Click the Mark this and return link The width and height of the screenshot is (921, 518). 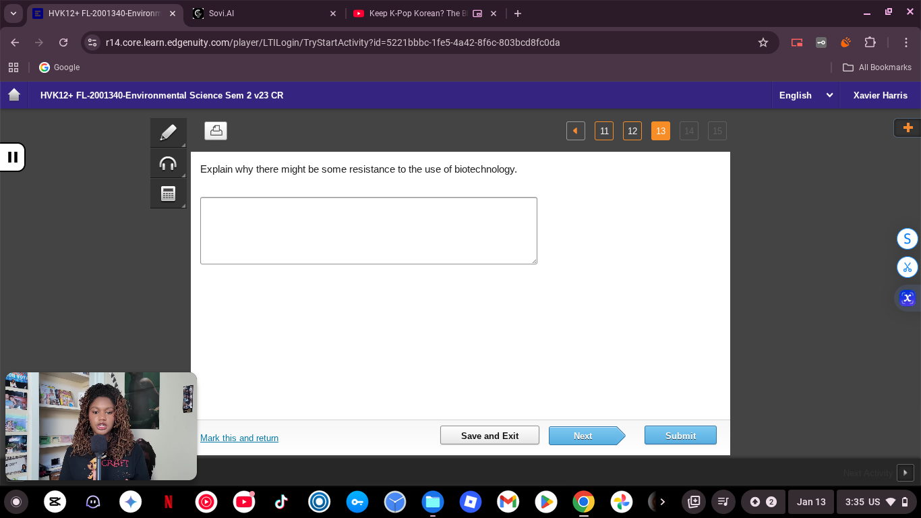(x=239, y=438)
